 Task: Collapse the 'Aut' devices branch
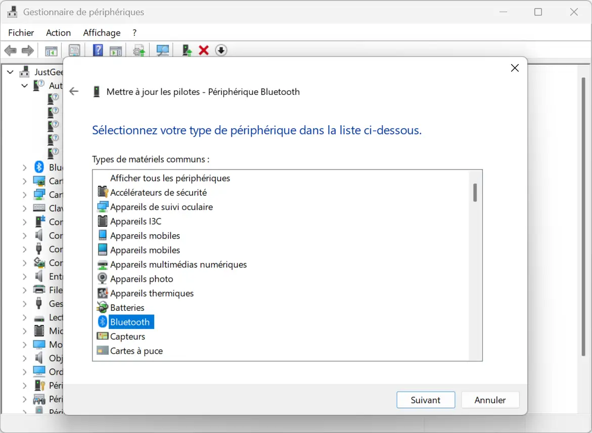click(25, 86)
